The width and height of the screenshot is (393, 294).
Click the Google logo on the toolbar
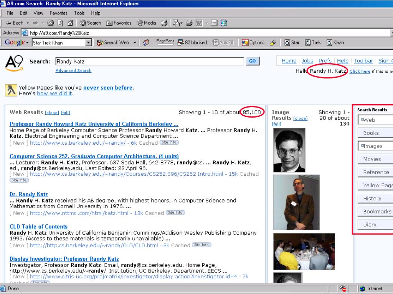15,42
